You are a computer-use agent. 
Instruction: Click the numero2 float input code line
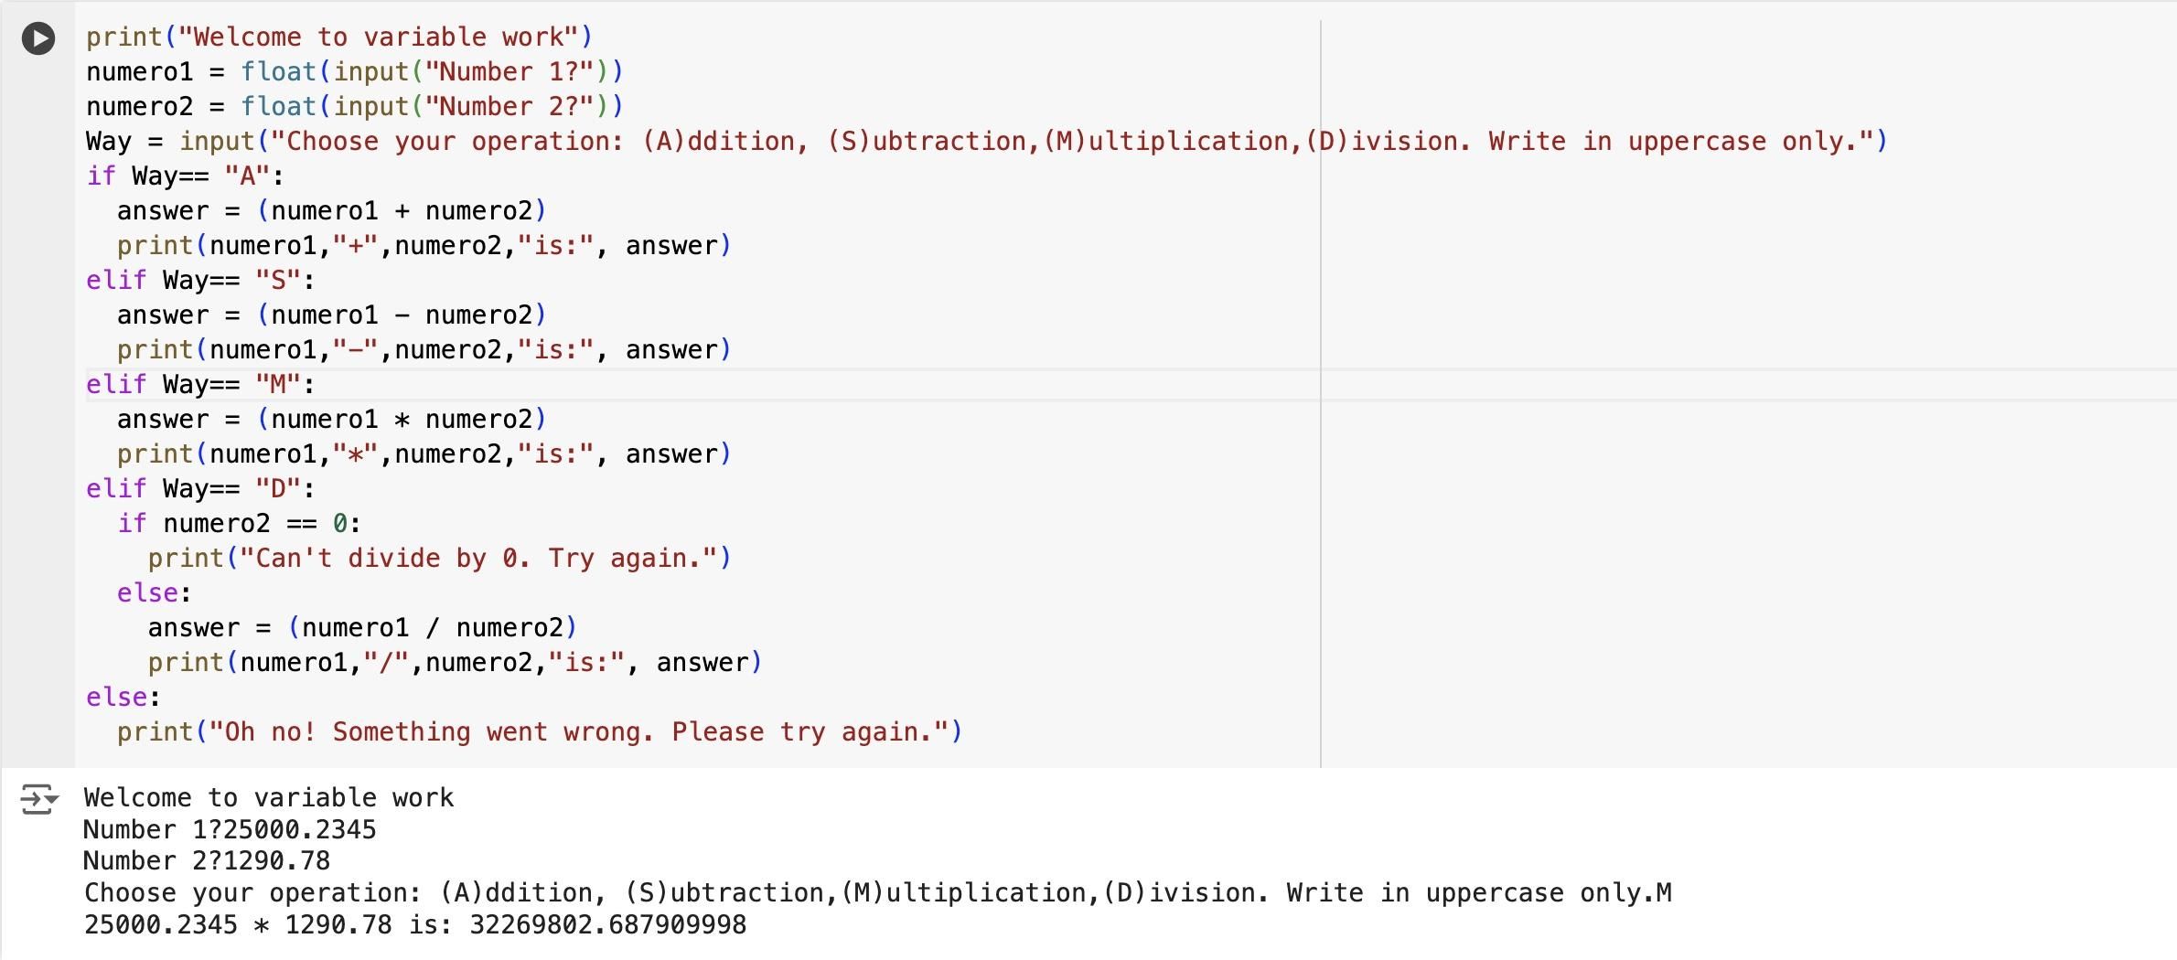(353, 107)
